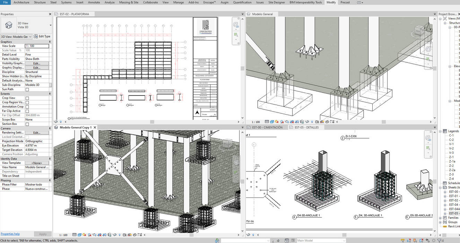Collapse the Extents section in Properties
The width and height of the screenshot is (460, 243).
pos(50,94)
